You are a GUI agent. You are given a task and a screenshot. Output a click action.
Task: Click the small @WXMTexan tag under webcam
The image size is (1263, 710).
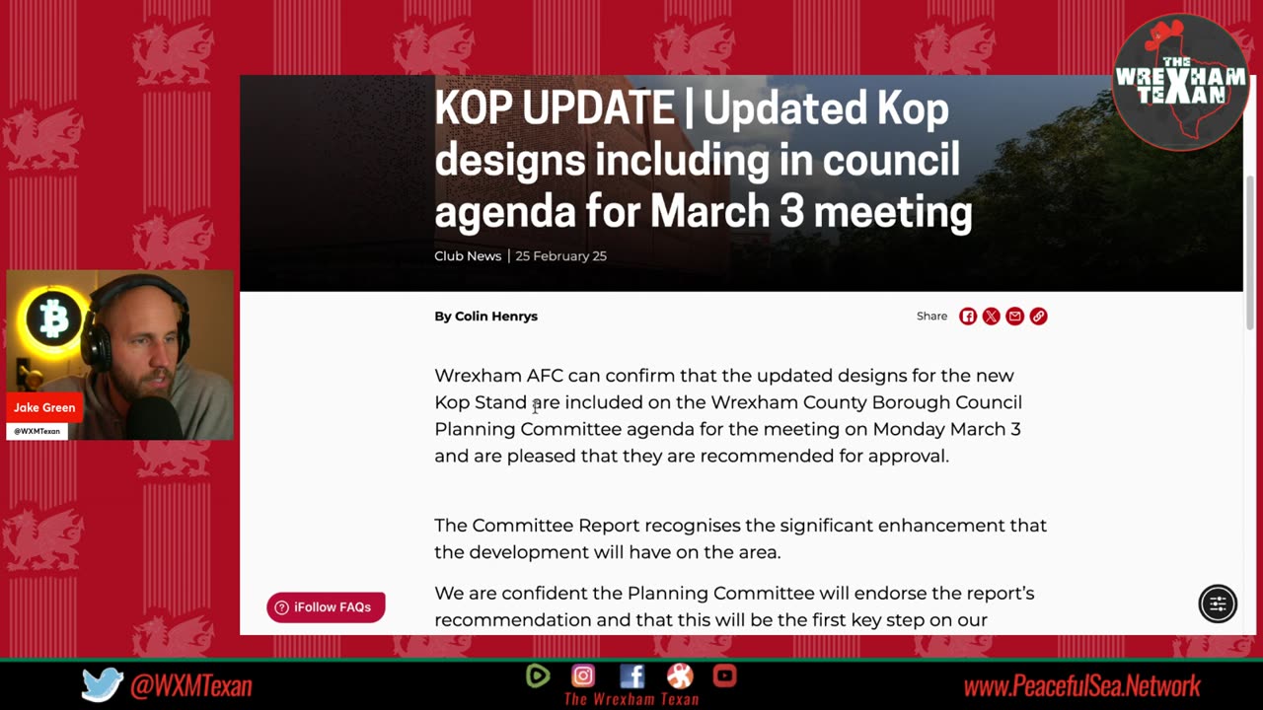37,431
